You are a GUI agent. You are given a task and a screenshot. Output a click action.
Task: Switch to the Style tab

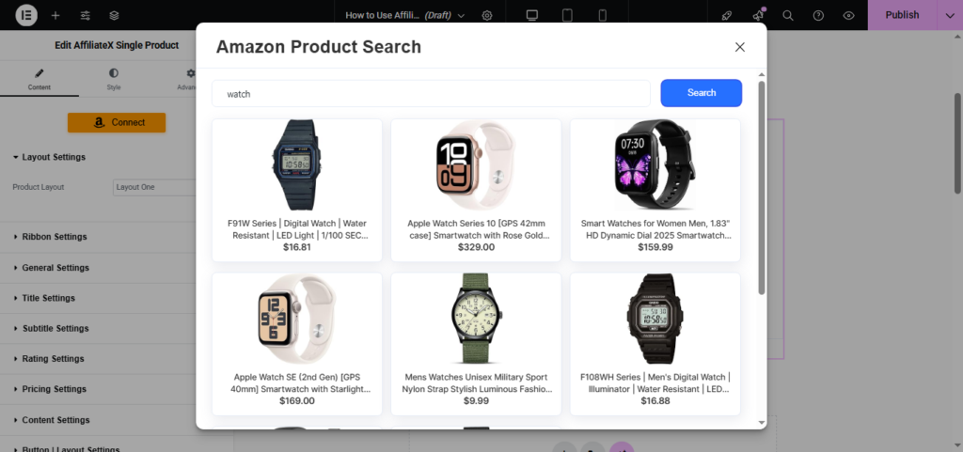pos(114,78)
